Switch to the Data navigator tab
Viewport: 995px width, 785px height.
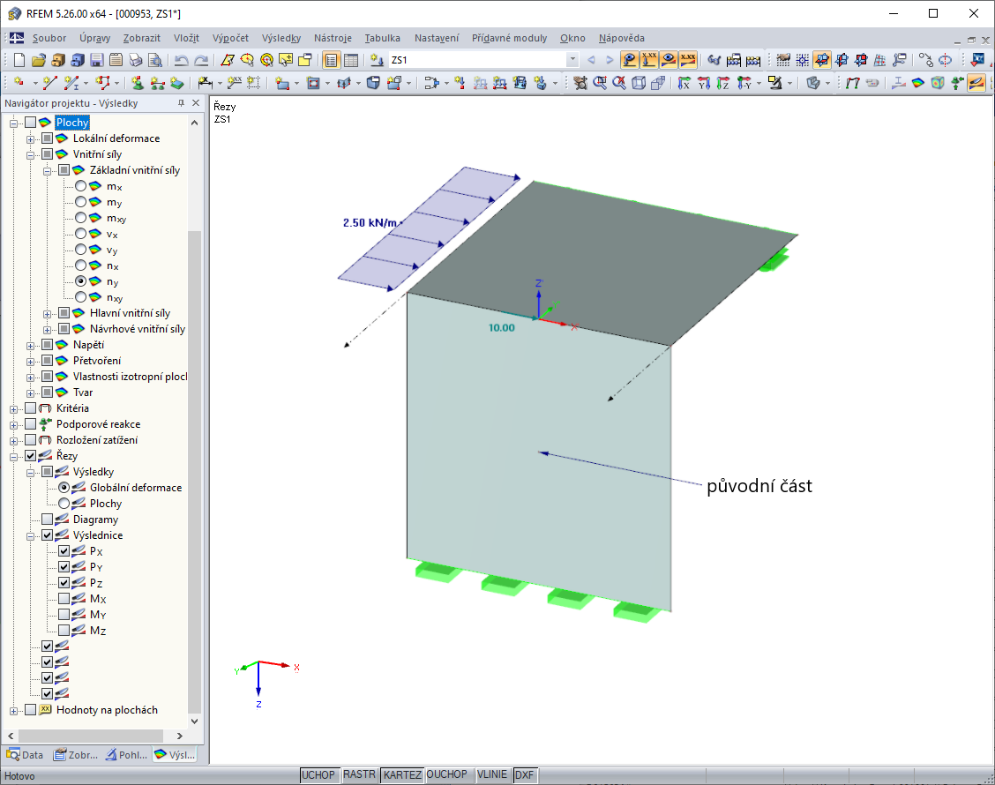point(25,754)
